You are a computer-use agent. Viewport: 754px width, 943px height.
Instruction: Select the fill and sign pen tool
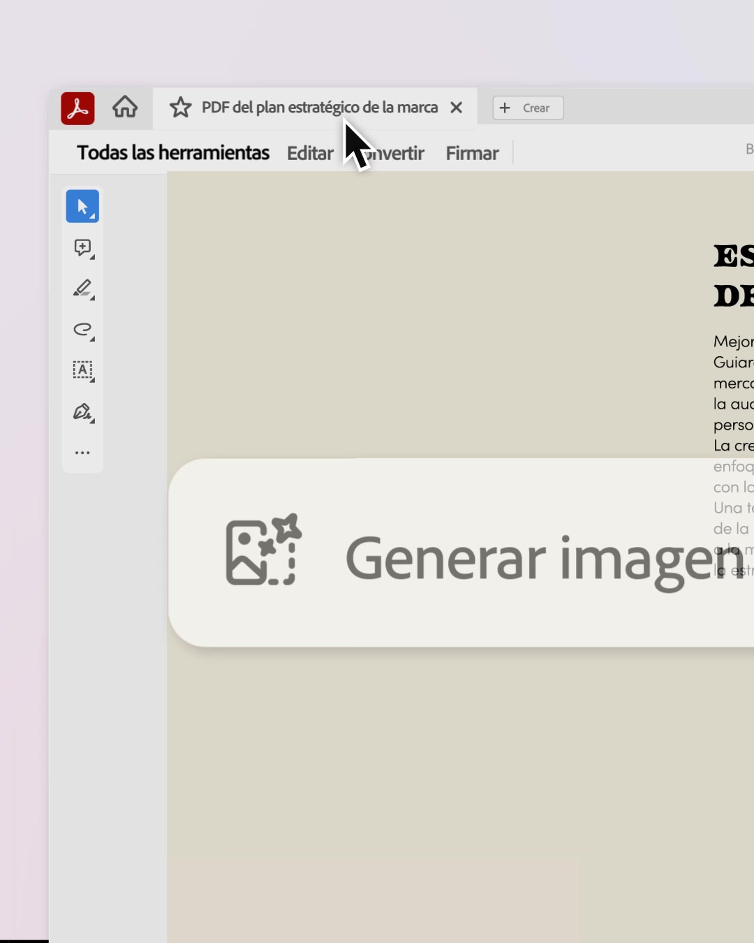(82, 412)
